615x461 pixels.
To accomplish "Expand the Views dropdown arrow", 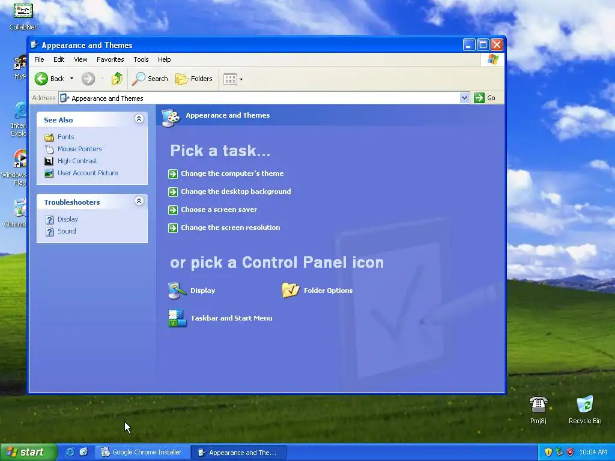I will 241,79.
